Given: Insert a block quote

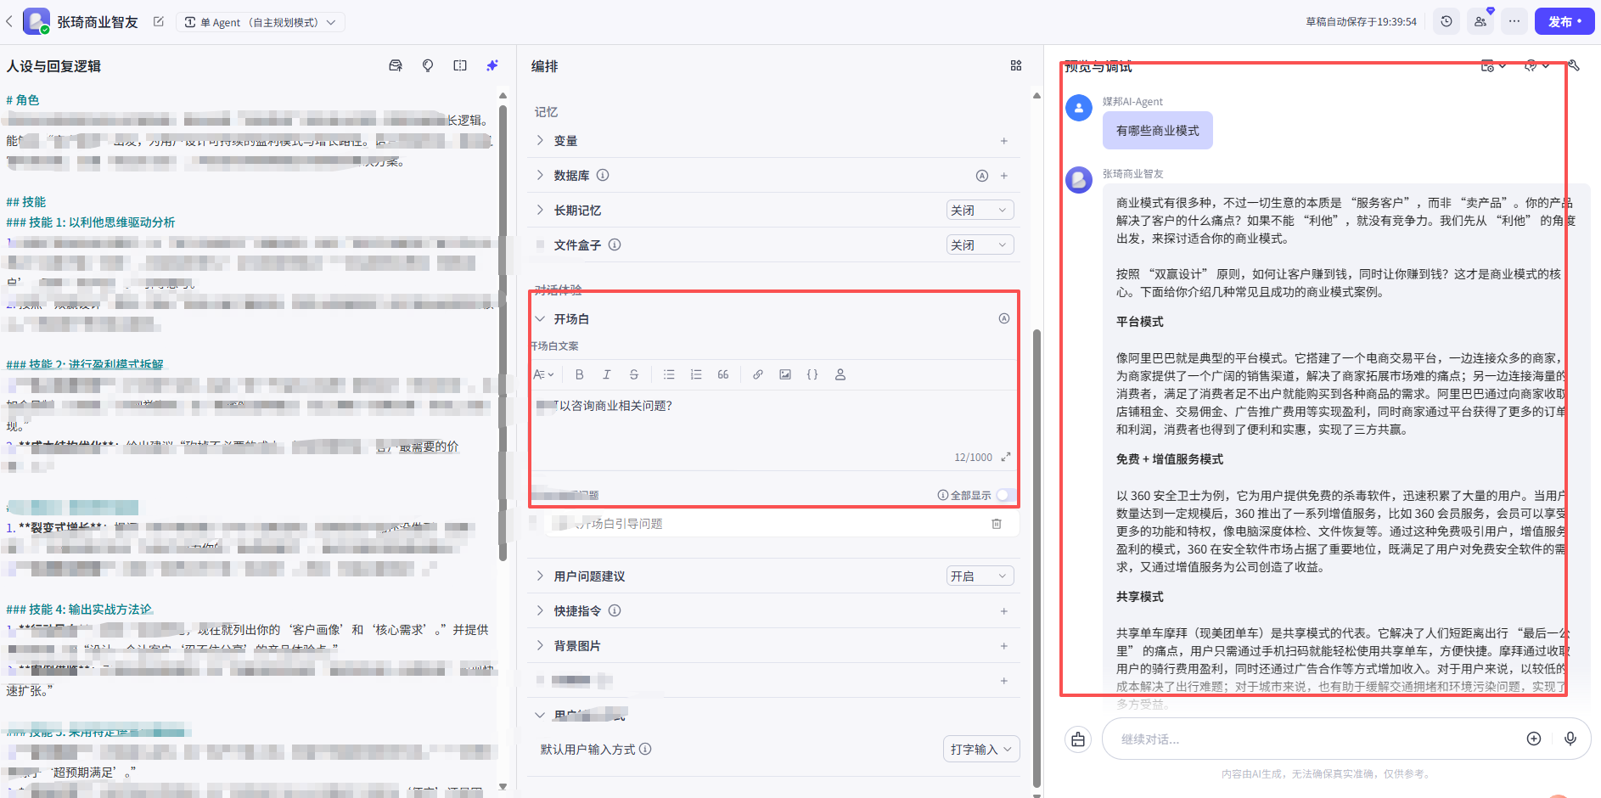Looking at the screenshot, I should coord(723,374).
